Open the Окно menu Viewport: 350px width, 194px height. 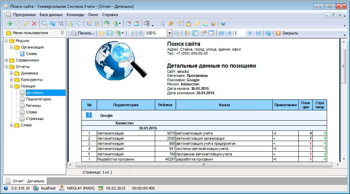click(x=93, y=15)
